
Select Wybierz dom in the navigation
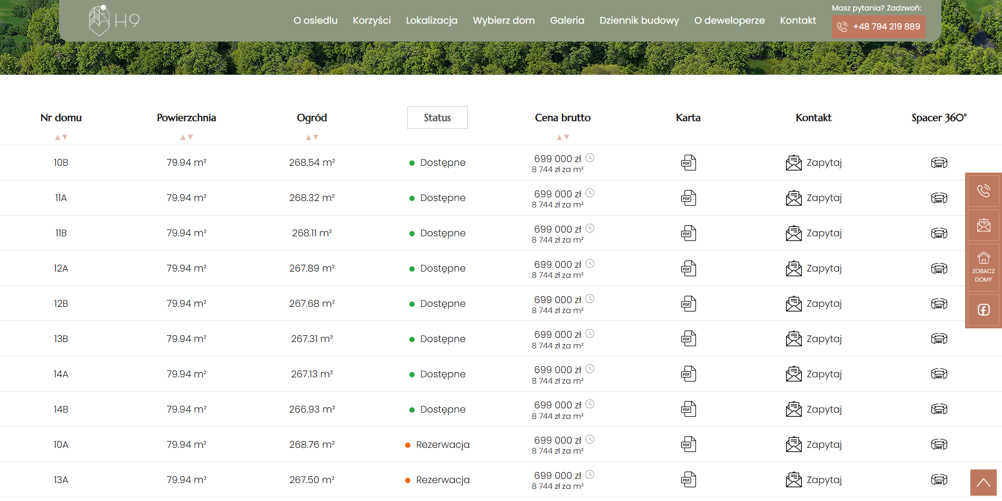[x=504, y=21]
